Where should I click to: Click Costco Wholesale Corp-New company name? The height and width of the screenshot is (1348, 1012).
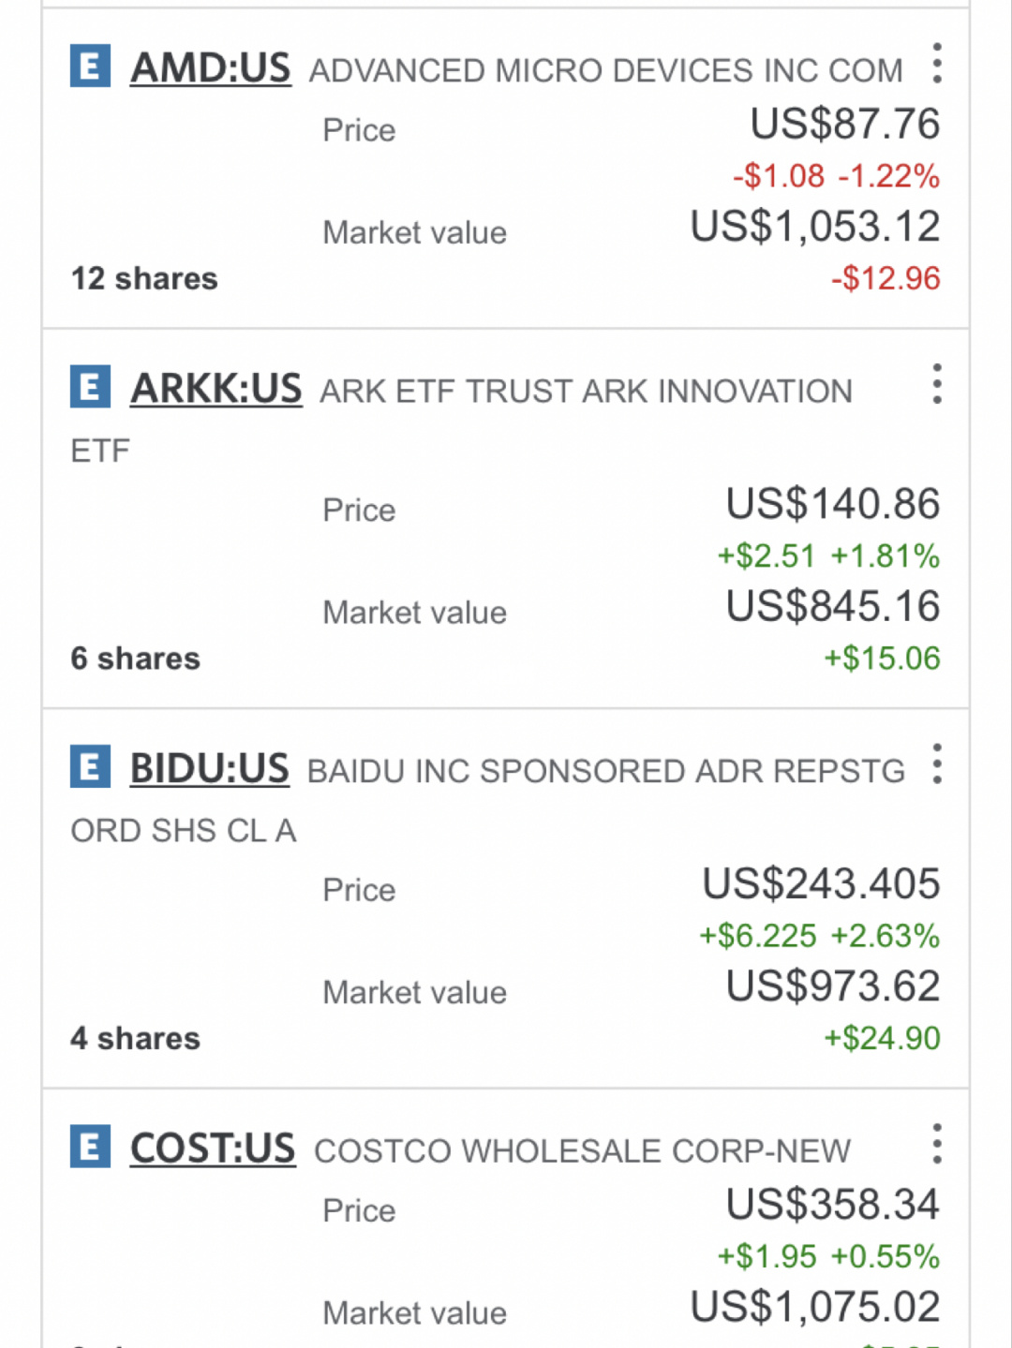click(582, 1151)
